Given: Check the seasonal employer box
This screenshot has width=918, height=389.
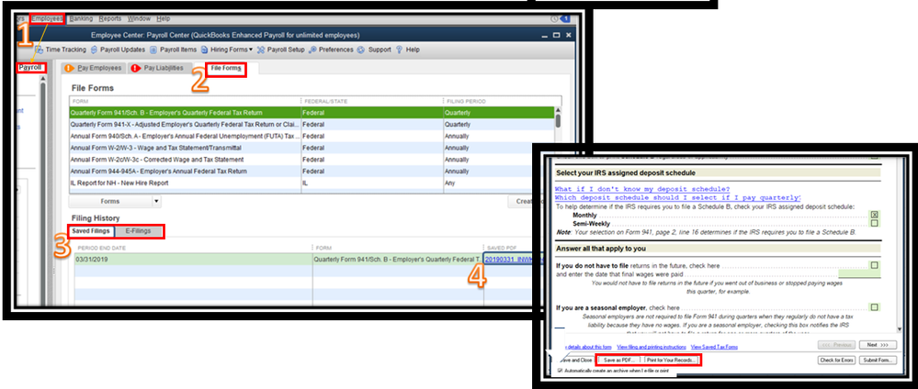Looking at the screenshot, I should click(x=874, y=307).
